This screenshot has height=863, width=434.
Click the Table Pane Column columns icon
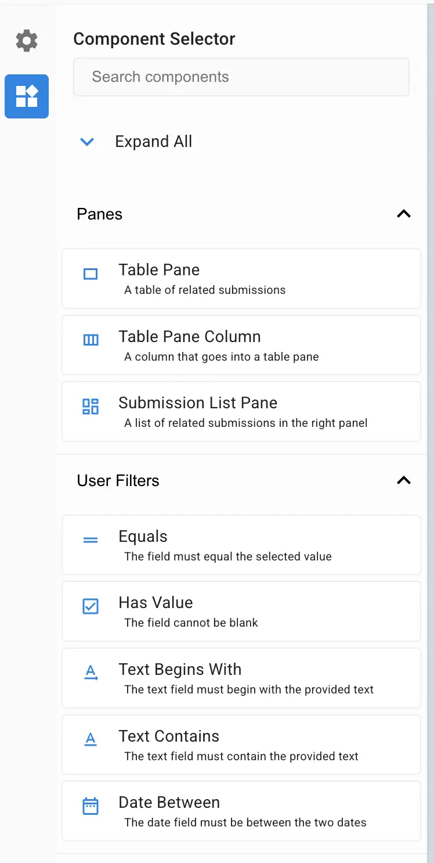coord(91,340)
